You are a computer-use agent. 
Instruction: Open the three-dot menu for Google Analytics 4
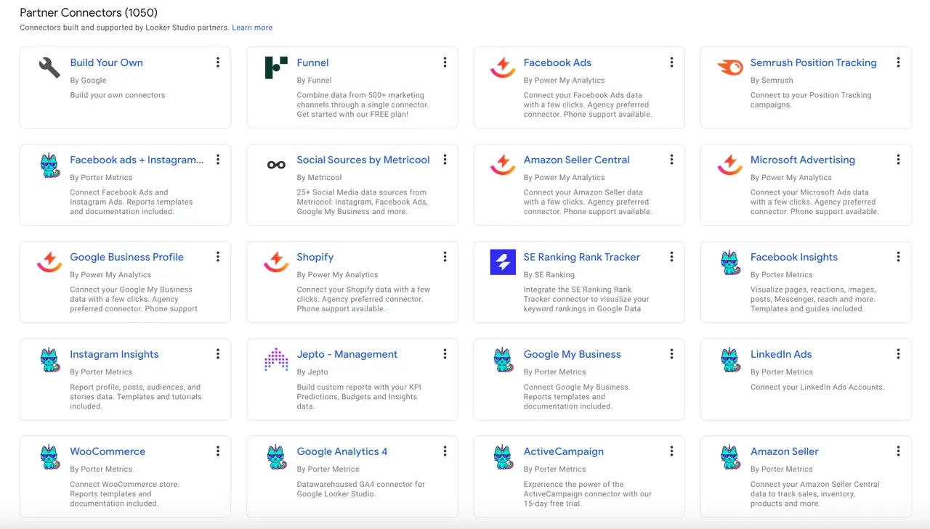[x=445, y=451]
